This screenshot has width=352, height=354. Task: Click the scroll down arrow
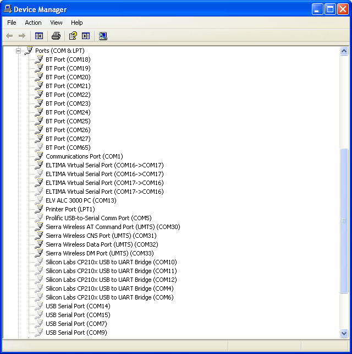[x=344, y=334]
